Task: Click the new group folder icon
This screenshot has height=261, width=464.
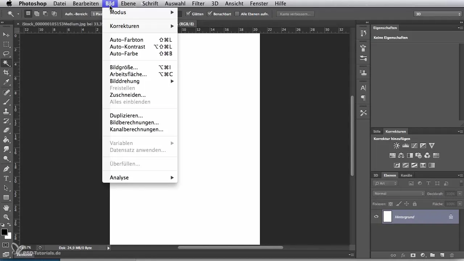Action: point(432,255)
